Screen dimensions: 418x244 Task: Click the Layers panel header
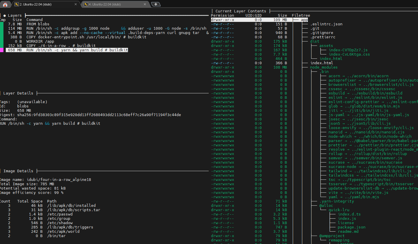coord(15,15)
